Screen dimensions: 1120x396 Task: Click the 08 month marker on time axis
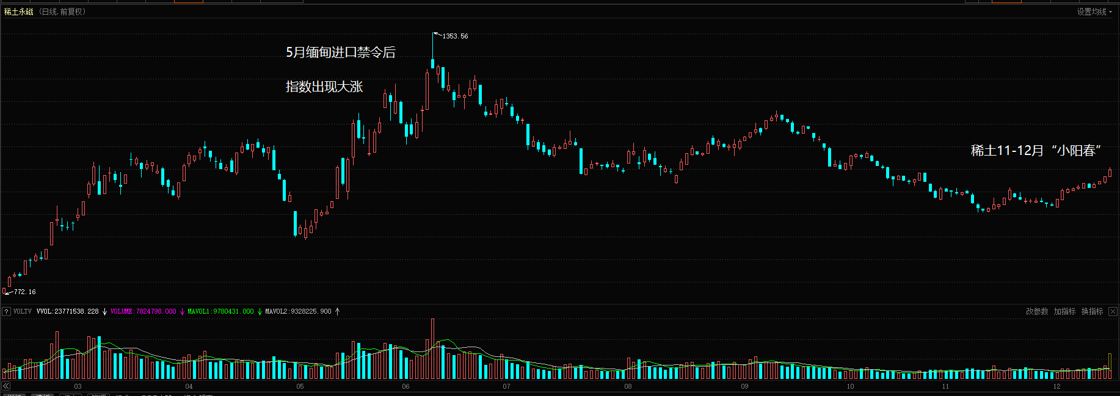[628, 386]
